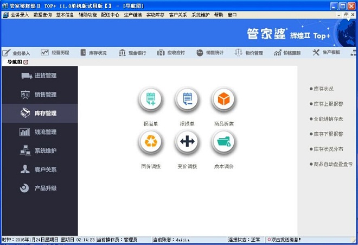Open the 成本调价 folder icon
Viewport: 358px width, 245px height.
click(x=223, y=141)
